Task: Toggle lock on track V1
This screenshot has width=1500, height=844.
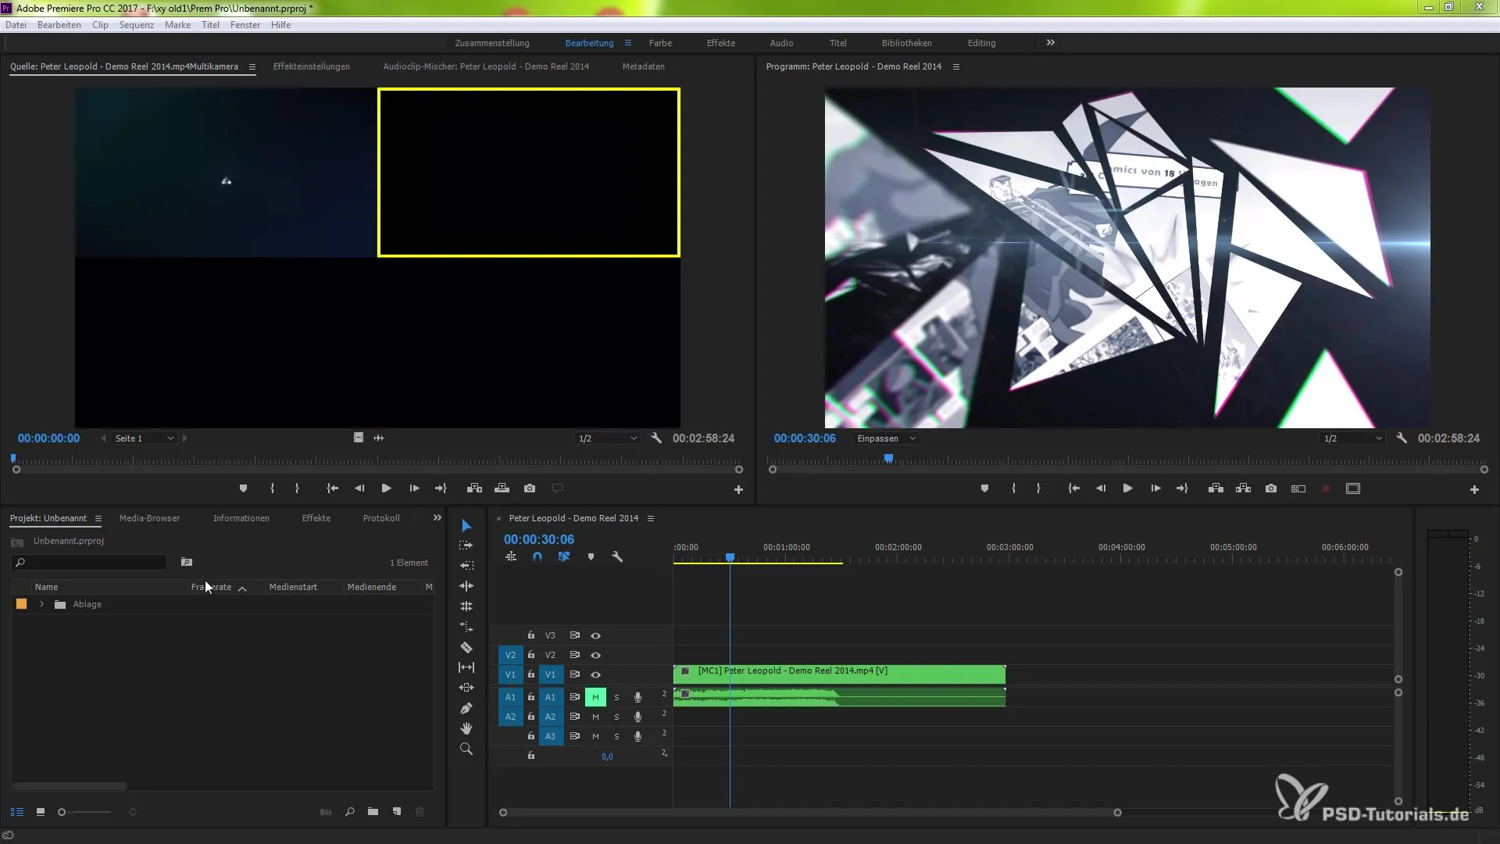Action: [531, 674]
